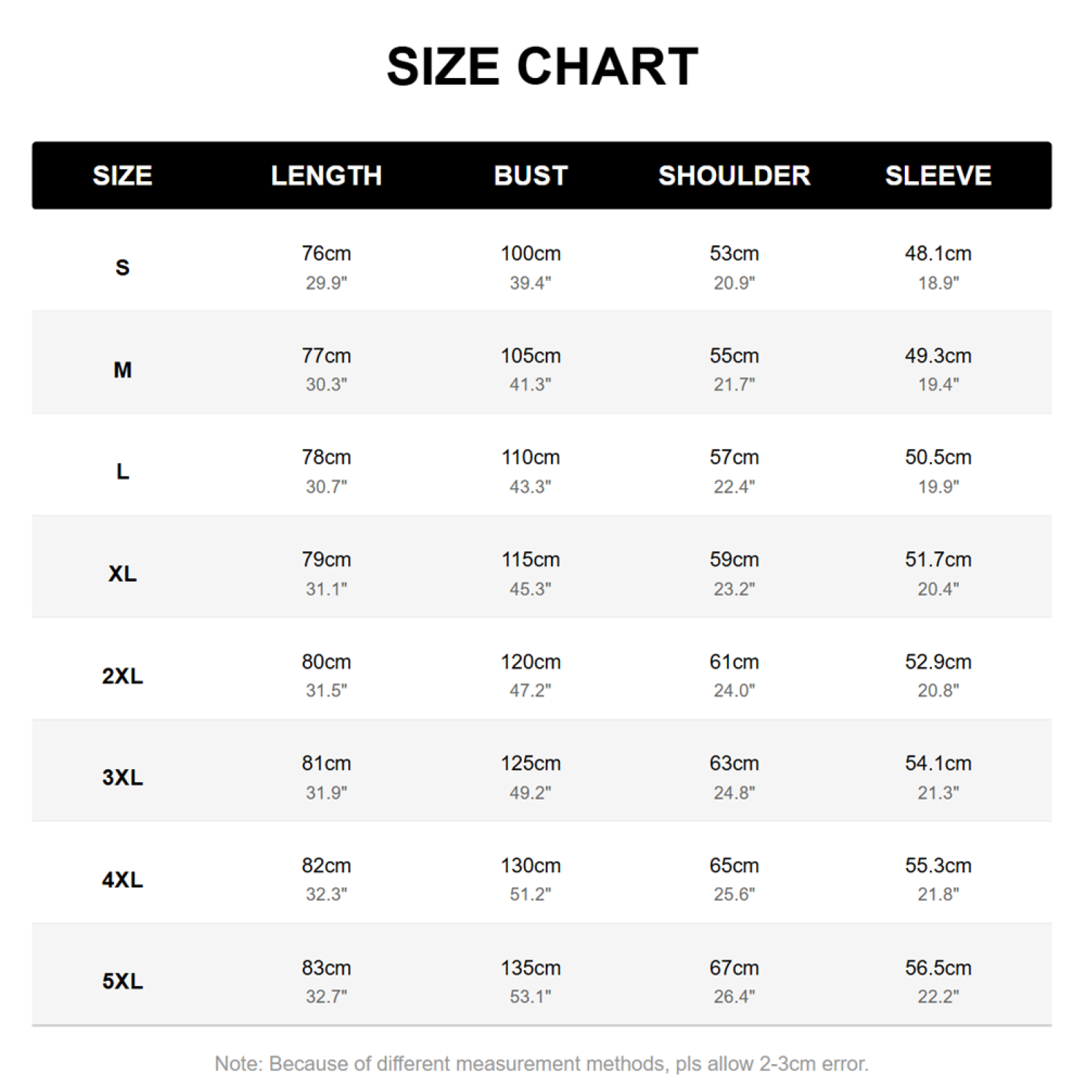1086x1086 pixels.
Task: Select the M size row label
Action: 122,370
